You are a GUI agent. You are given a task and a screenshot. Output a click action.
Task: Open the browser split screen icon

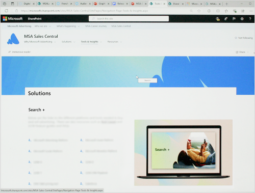click(218, 11)
